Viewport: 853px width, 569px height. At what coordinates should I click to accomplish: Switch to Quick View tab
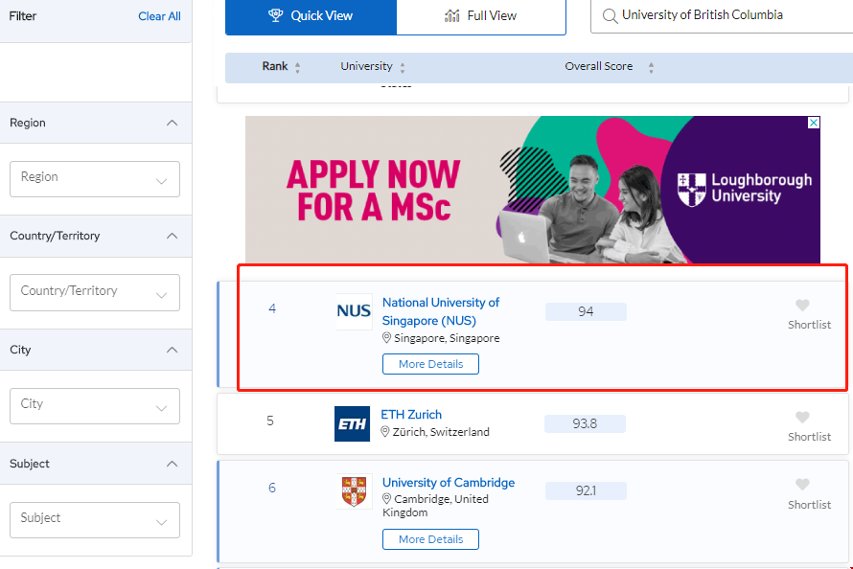click(311, 15)
